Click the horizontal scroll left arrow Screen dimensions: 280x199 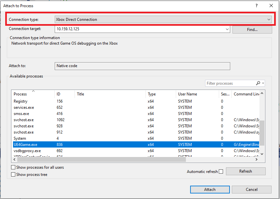pos(14,159)
